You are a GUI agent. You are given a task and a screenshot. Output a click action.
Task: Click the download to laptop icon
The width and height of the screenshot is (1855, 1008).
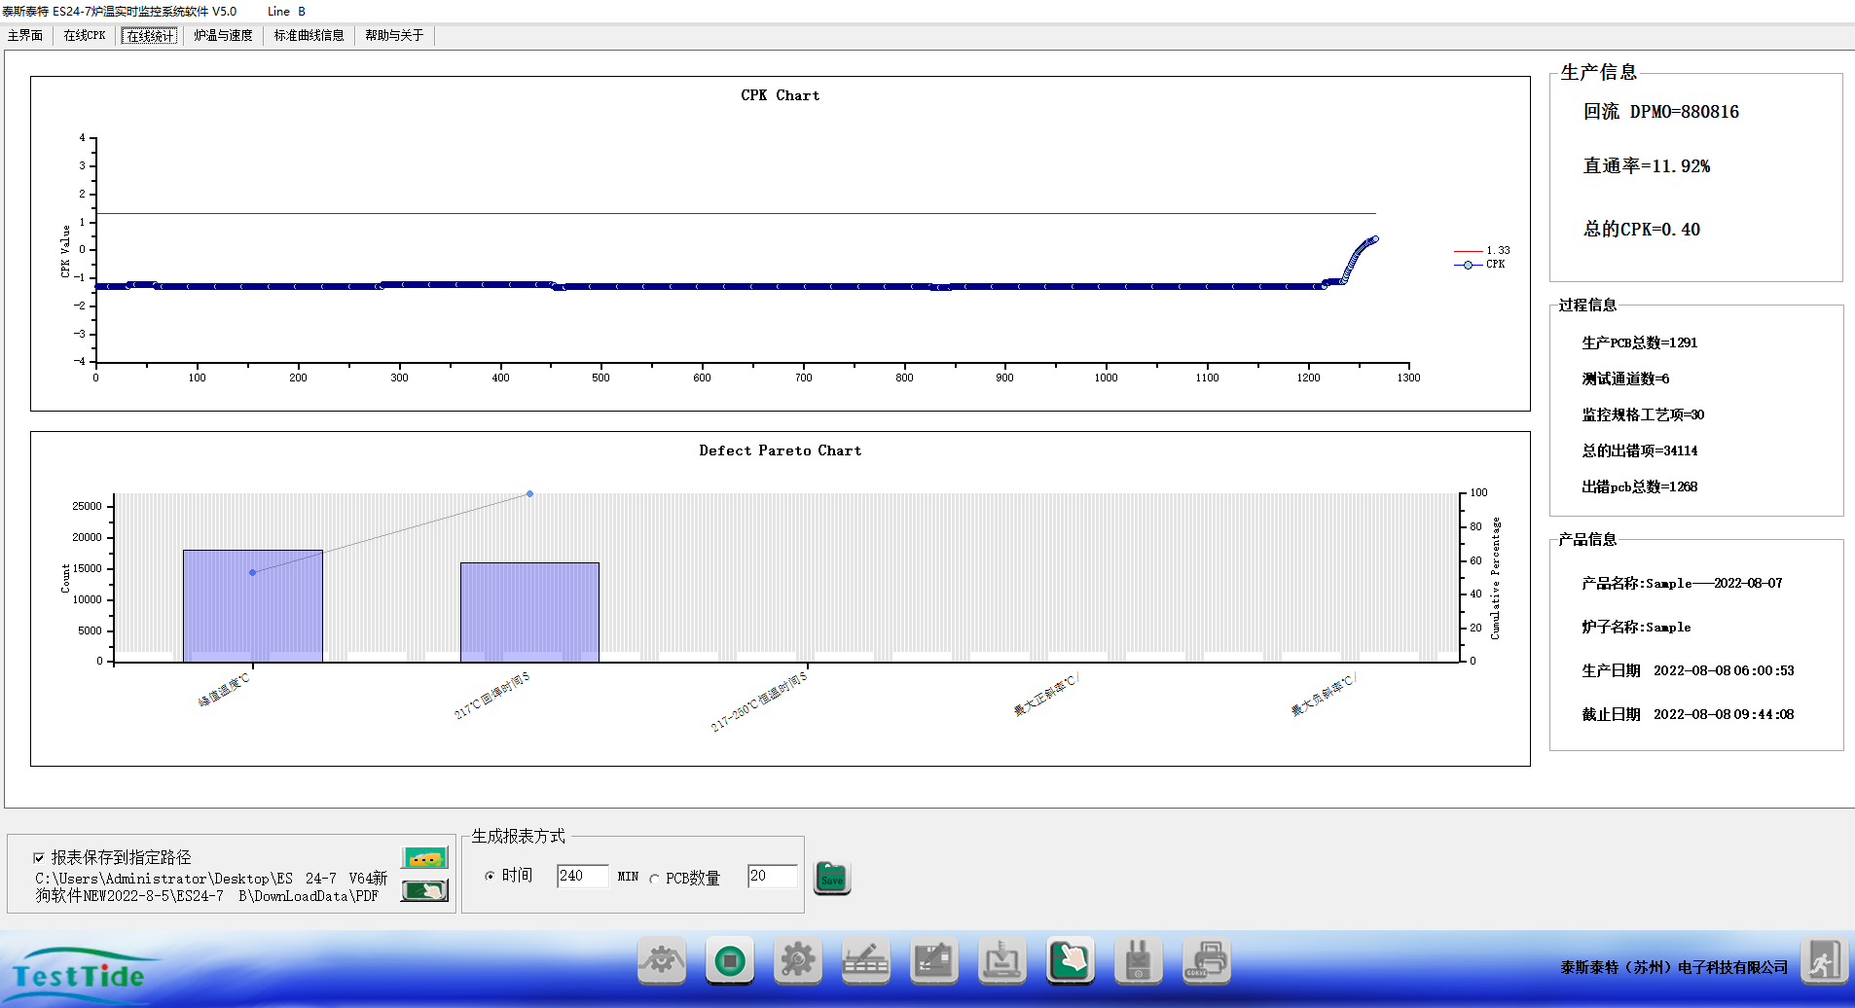pos(1001,961)
